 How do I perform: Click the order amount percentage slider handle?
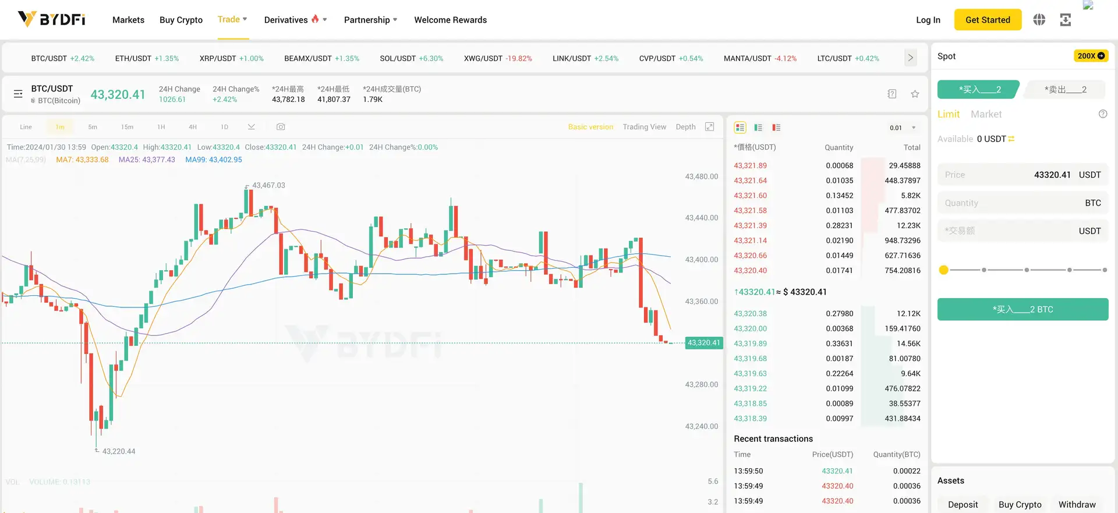(944, 270)
